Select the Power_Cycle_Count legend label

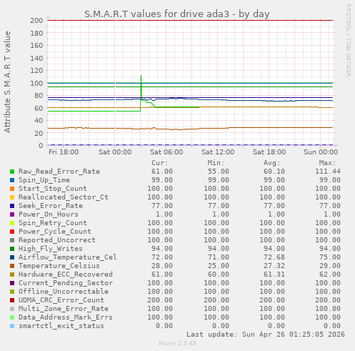click(55, 232)
